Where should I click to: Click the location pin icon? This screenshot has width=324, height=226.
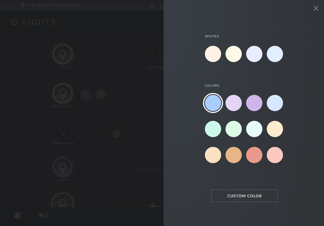[x=23, y=5]
